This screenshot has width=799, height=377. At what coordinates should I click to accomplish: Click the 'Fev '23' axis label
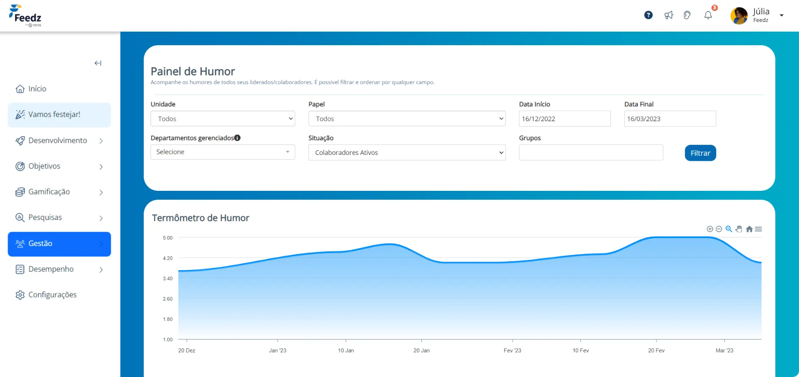pos(512,350)
